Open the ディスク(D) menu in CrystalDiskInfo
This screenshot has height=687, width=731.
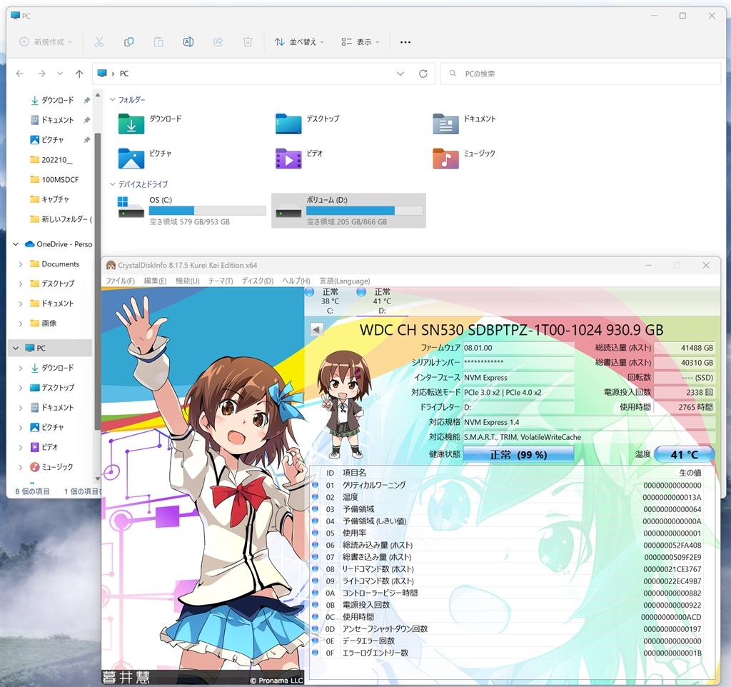pyautogui.click(x=257, y=281)
